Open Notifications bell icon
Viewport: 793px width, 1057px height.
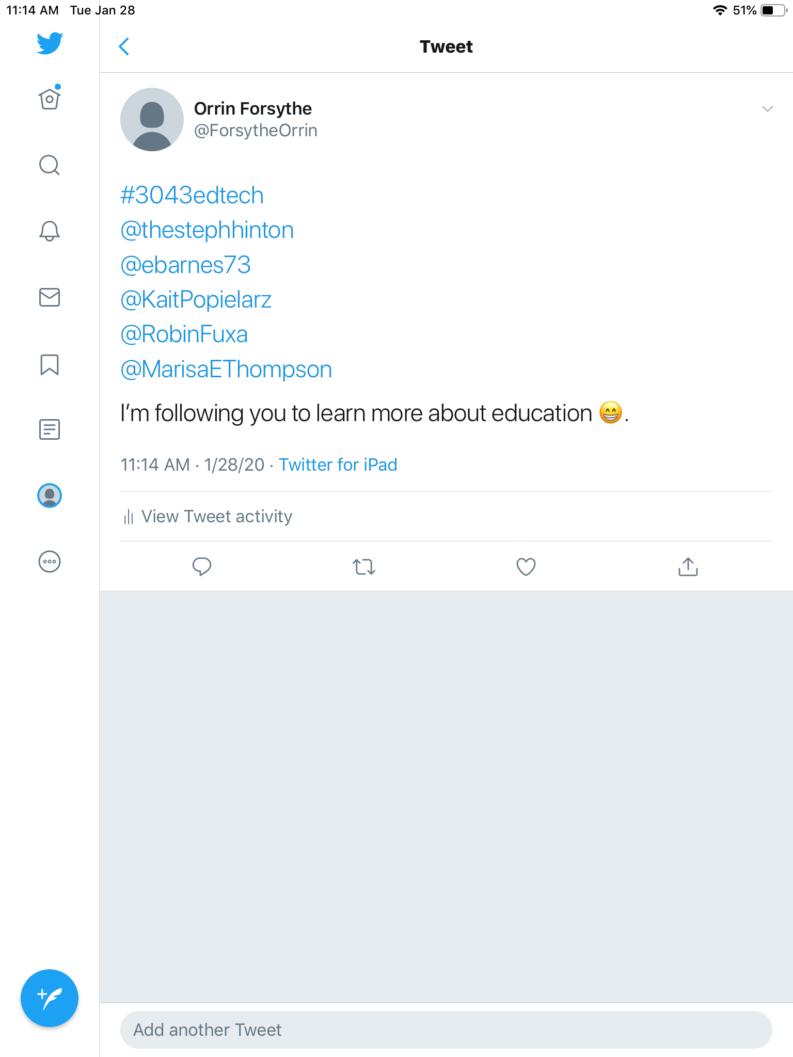[x=50, y=231]
